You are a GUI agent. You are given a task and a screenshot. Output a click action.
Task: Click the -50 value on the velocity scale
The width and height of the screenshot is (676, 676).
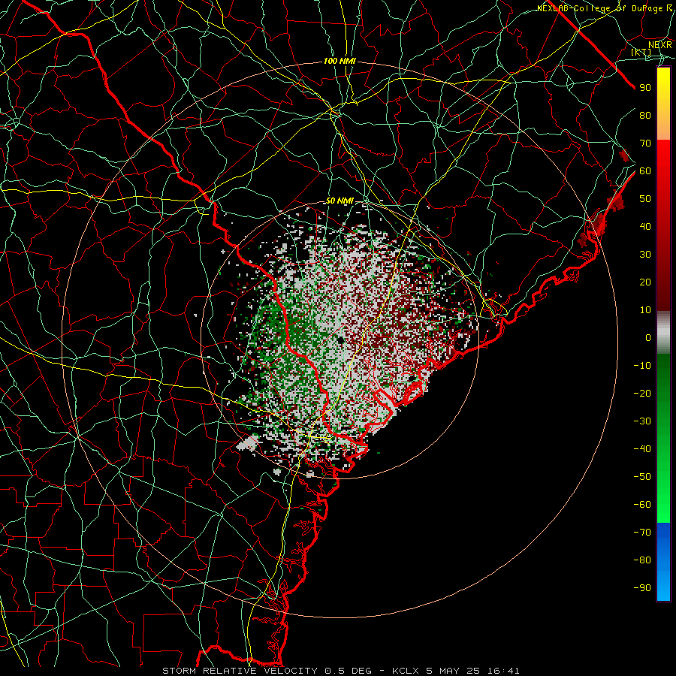[642, 477]
